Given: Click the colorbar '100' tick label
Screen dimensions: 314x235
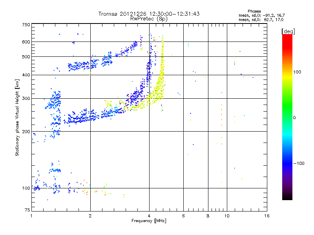Looking at the screenshot, I should pos(297,72).
